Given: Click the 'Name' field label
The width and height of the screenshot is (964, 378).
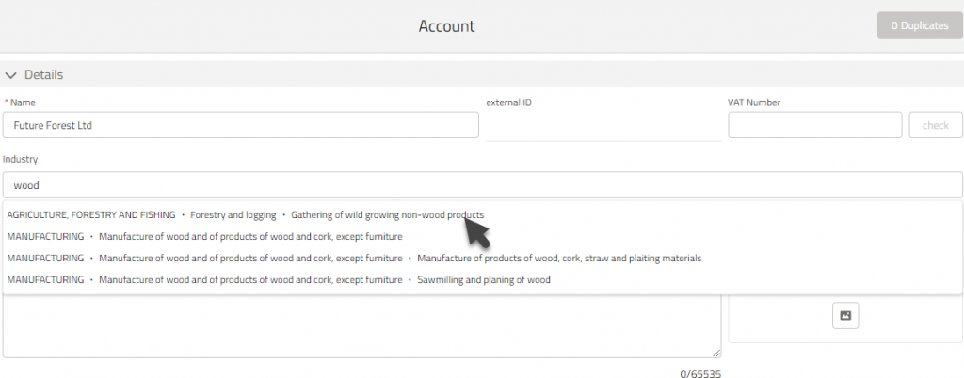Looking at the screenshot, I should click(x=24, y=102).
